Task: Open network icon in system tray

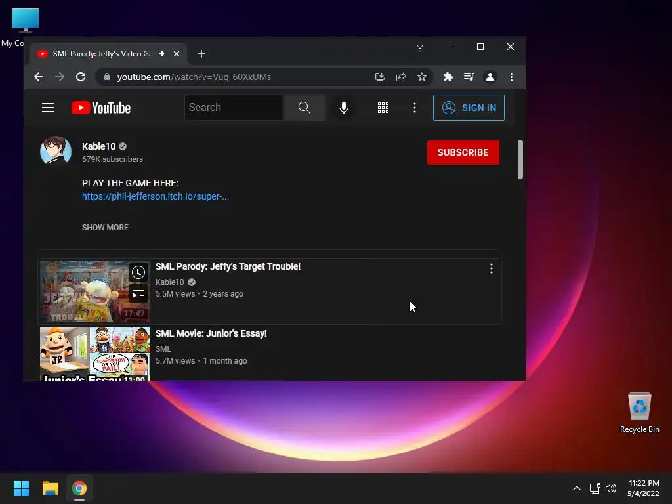Action: pyautogui.click(x=595, y=488)
